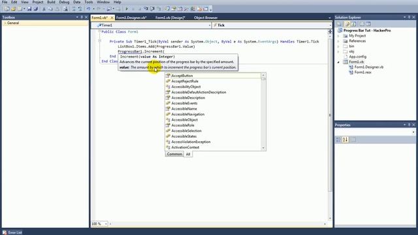Click View Code icon in Solution Explorer
Image resolution: width=418 pixels, height=235 pixels.
pyautogui.click(x=362, y=23)
